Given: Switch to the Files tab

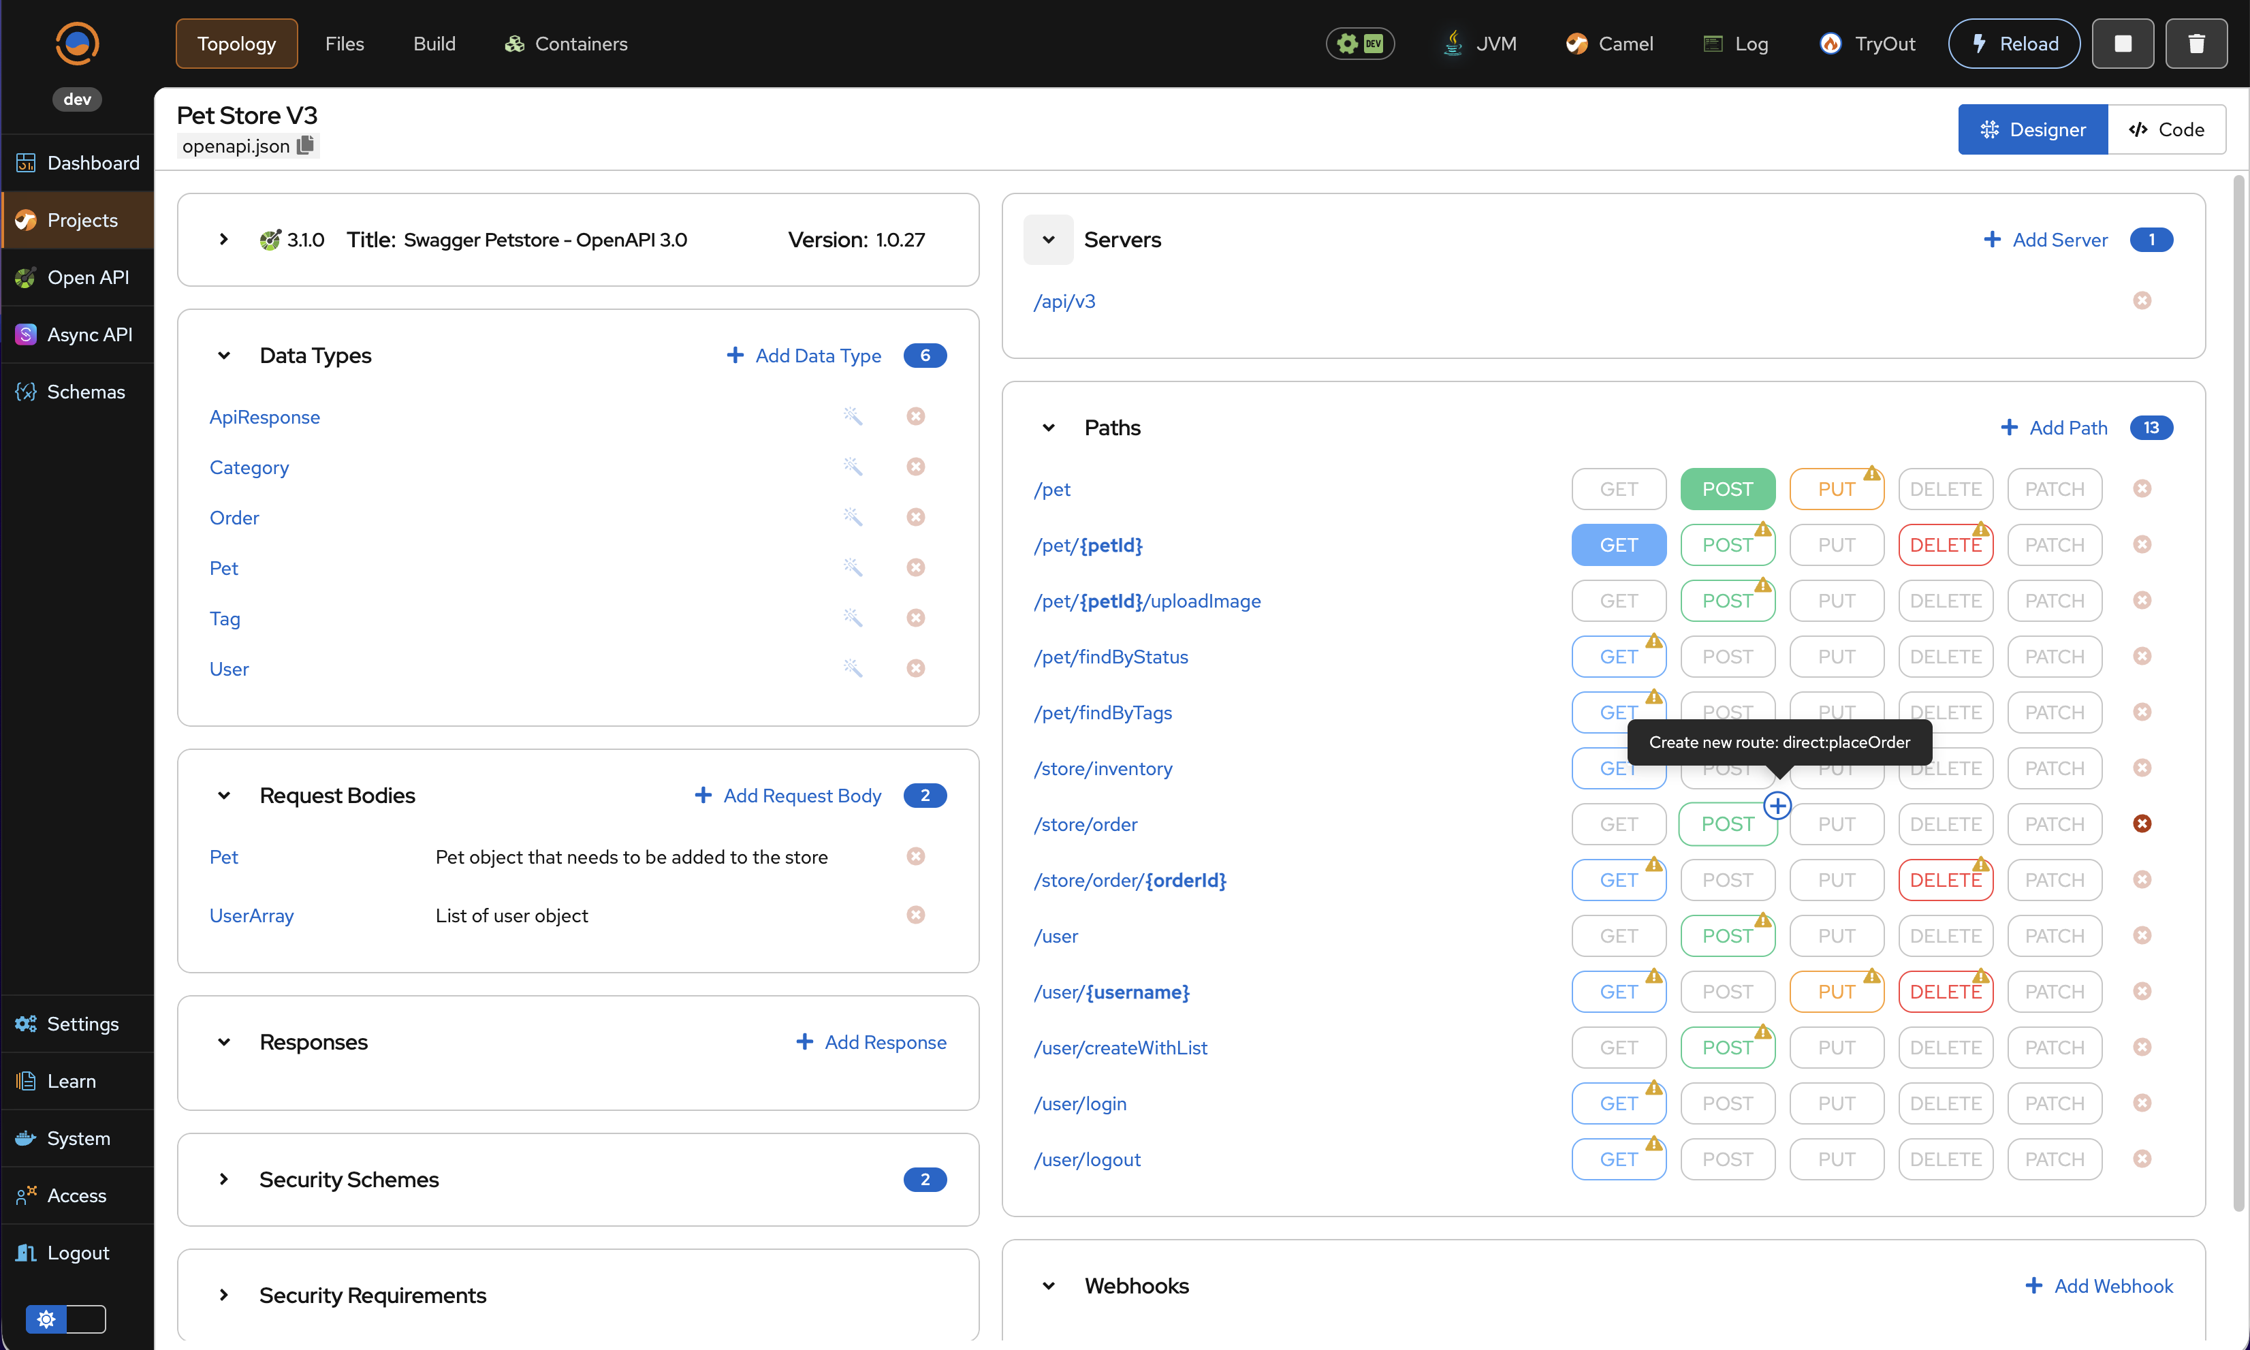Looking at the screenshot, I should coord(344,44).
